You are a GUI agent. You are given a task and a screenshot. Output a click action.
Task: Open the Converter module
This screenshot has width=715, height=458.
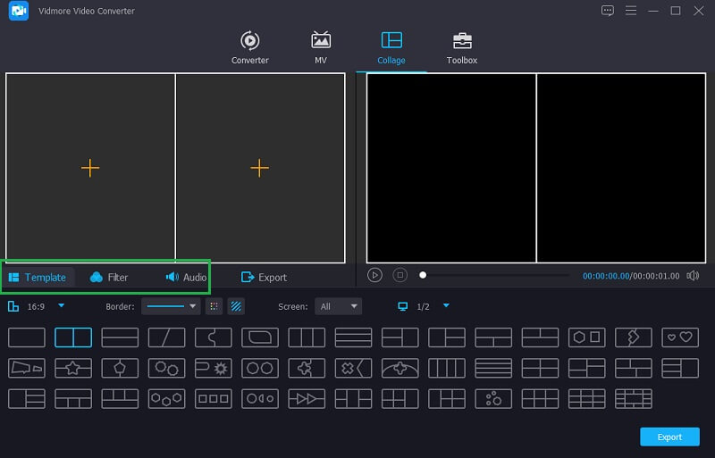coord(249,47)
